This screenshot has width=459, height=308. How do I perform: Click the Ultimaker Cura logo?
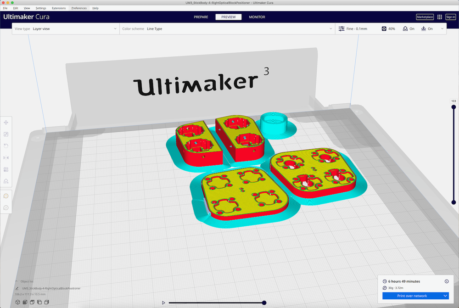(26, 17)
